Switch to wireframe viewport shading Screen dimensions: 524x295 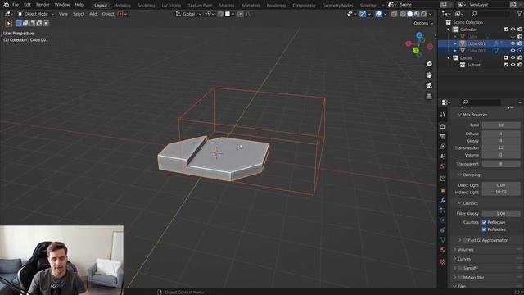[x=403, y=14]
